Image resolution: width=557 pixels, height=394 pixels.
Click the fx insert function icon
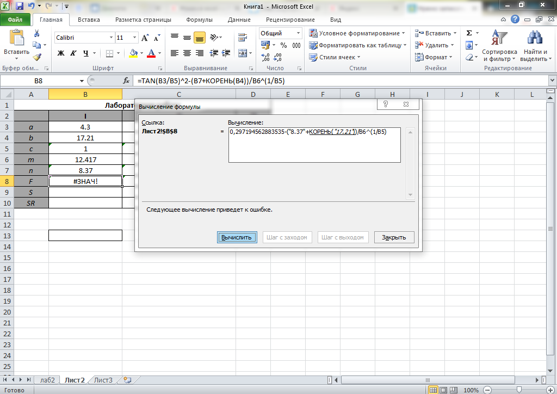[127, 81]
